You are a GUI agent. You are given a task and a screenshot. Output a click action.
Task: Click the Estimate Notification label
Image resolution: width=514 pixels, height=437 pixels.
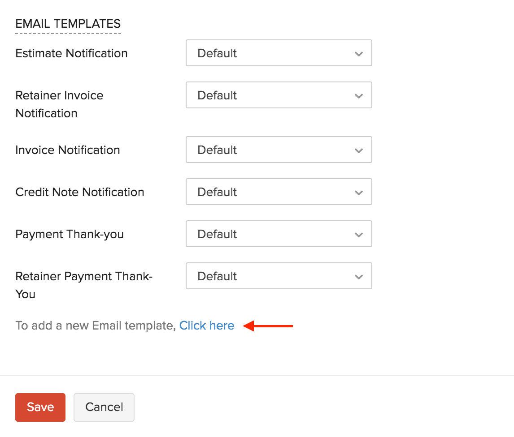[x=71, y=53]
